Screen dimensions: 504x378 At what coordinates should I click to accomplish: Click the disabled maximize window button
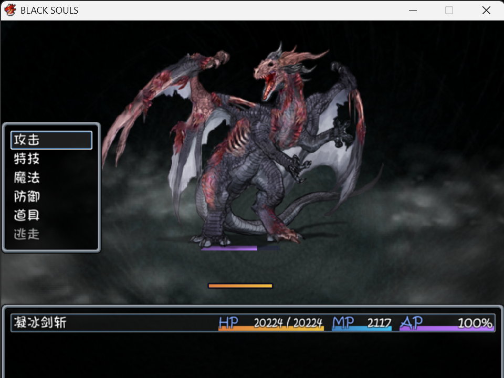(449, 10)
